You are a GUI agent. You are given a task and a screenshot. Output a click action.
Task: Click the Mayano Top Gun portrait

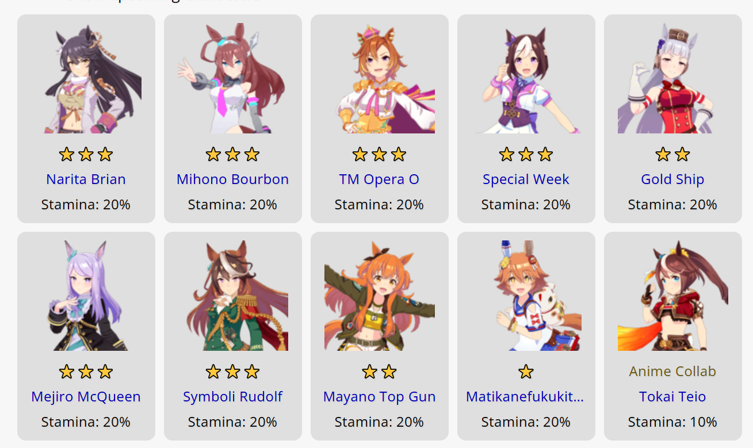[x=380, y=296]
